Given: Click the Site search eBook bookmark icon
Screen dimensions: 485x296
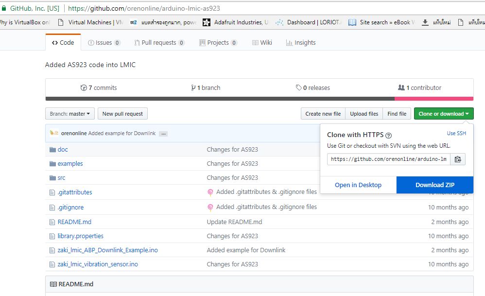Looking at the screenshot, I should pos(352,22).
